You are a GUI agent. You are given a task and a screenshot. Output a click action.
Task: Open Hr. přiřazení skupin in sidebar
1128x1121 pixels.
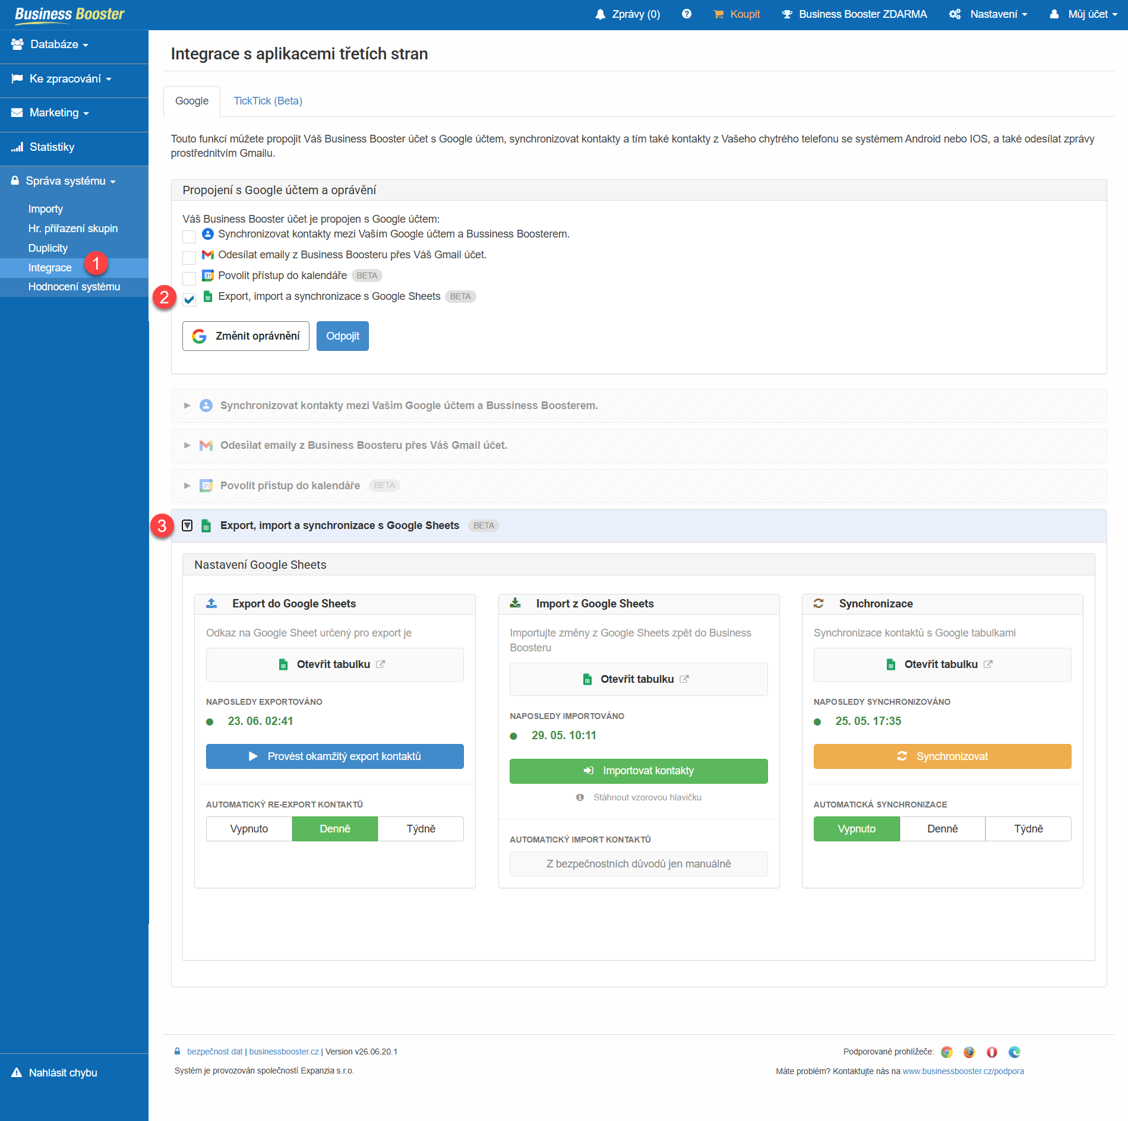tap(73, 229)
